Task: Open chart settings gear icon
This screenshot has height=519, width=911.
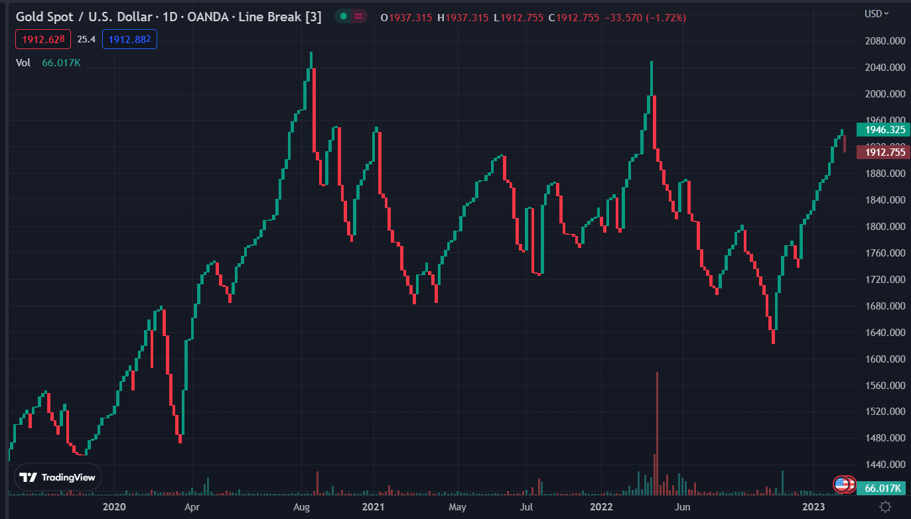Action: [x=885, y=506]
